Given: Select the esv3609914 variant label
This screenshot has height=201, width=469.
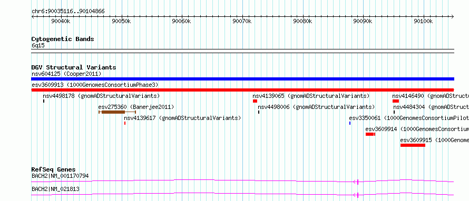Looking at the screenshot, I should pyautogui.click(x=417, y=129).
